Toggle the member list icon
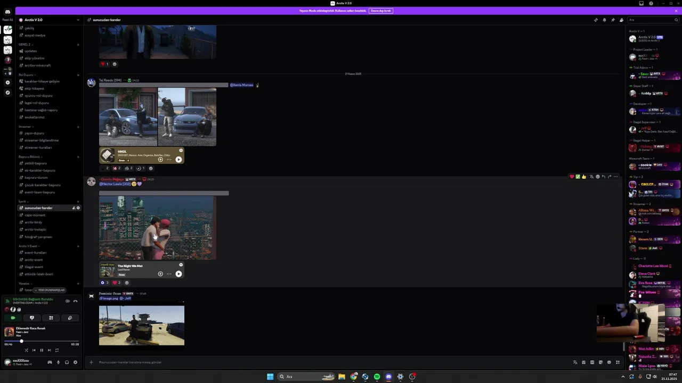This screenshot has height=383, width=682. coord(621,20)
